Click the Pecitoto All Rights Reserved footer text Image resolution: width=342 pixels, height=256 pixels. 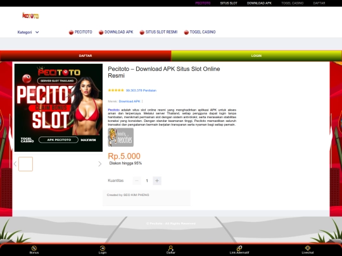(171, 223)
